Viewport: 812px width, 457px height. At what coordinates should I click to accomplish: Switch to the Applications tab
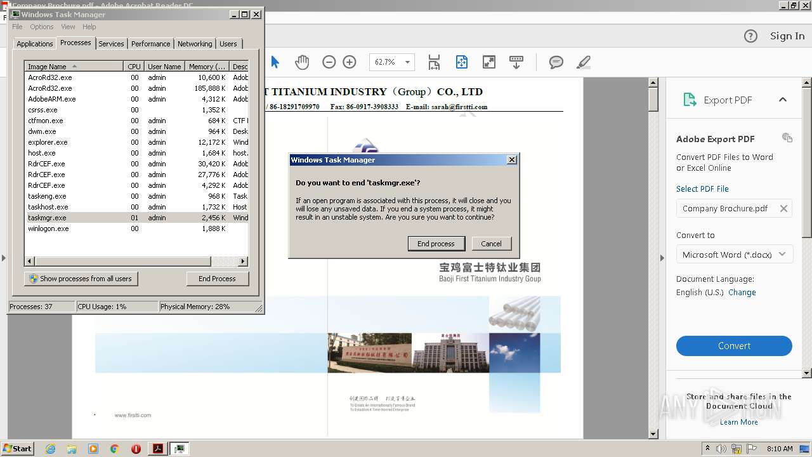click(x=35, y=44)
